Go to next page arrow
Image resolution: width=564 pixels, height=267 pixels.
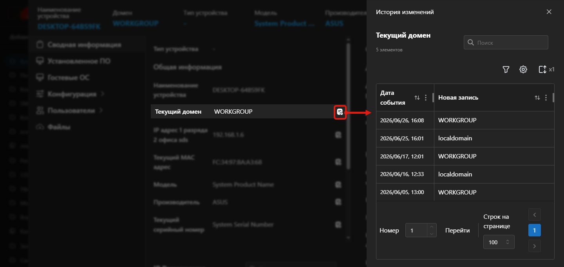pos(535,246)
